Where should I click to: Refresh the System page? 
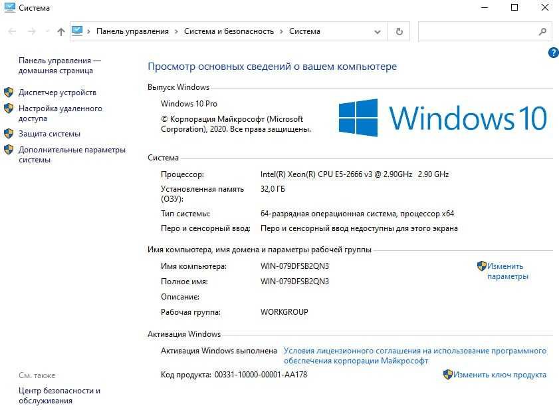click(399, 31)
